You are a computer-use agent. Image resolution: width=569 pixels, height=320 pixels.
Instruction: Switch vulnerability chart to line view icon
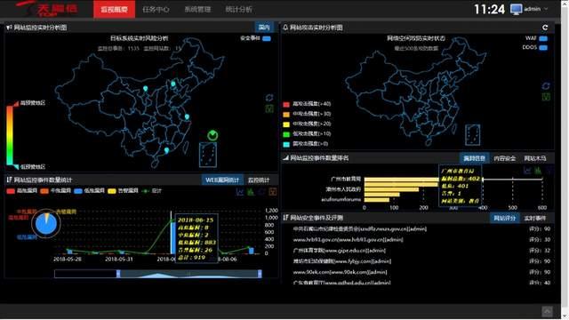[x=240, y=192]
